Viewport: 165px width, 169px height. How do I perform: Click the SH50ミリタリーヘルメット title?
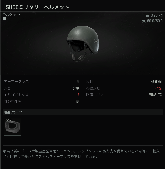[37, 7]
